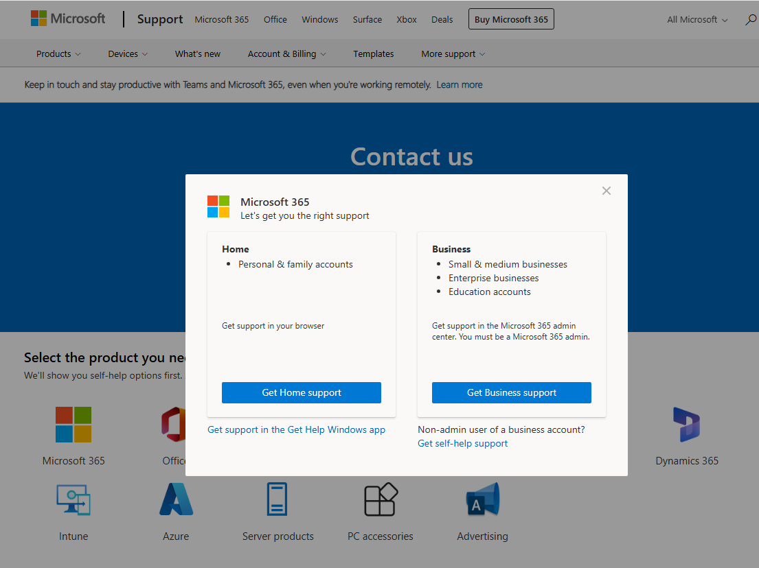
Task: Select the Dynamics 365 product icon
Action: [686, 425]
